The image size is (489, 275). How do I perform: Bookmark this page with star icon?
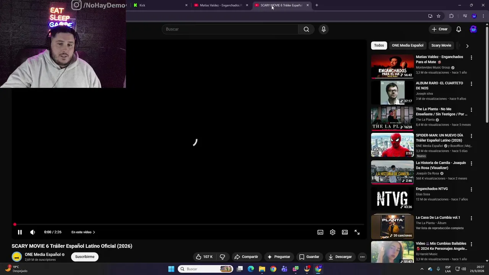(439, 16)
